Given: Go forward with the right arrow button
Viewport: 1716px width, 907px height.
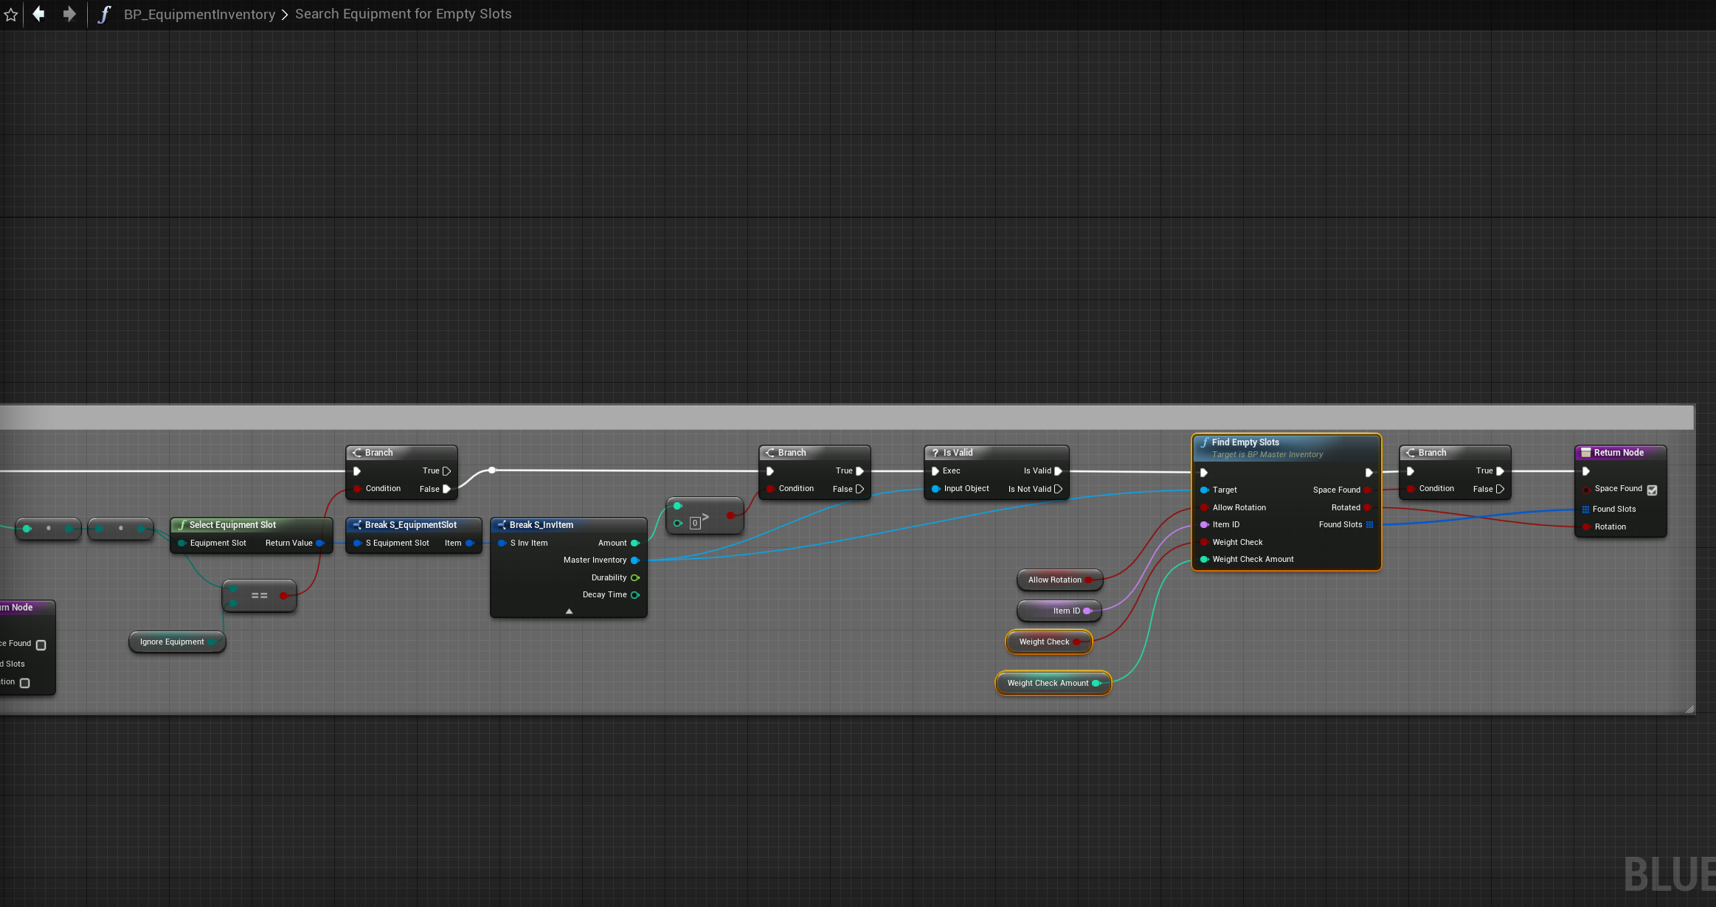Looking at the screenshot, I should [x=69, y=14].
